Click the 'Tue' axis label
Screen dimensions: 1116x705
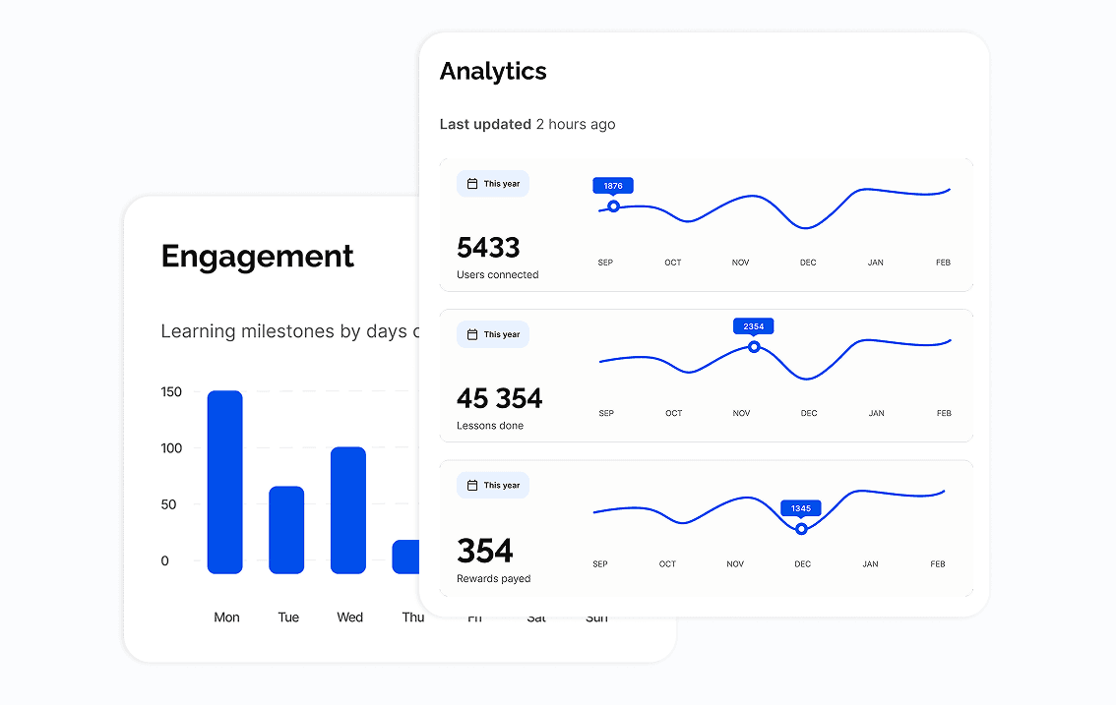288,617
